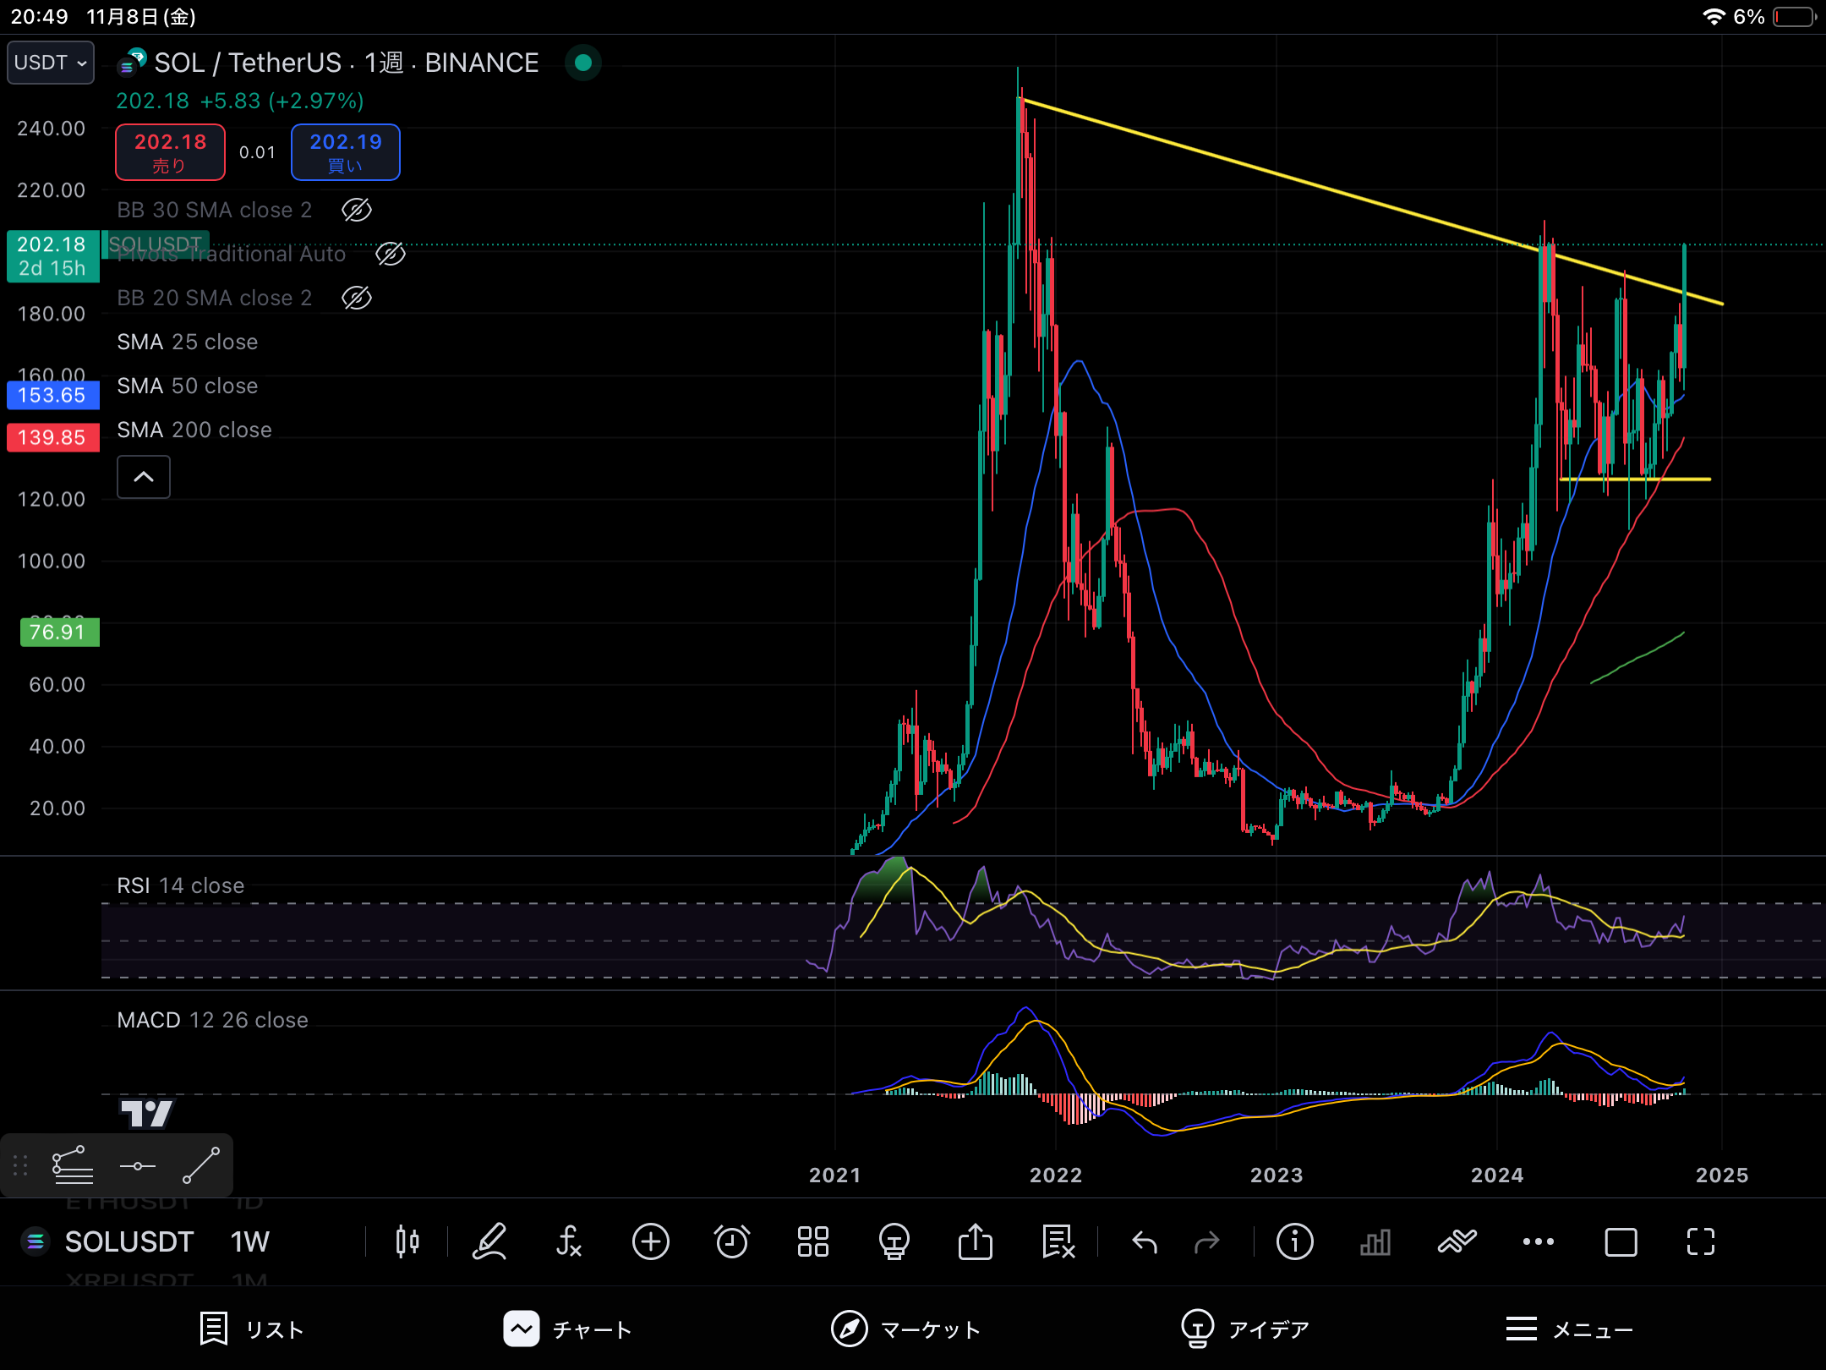This screenshot has height=1370, width=1826.
Task: Tap the 0.01 spread value
Action: tap(257, 152)
